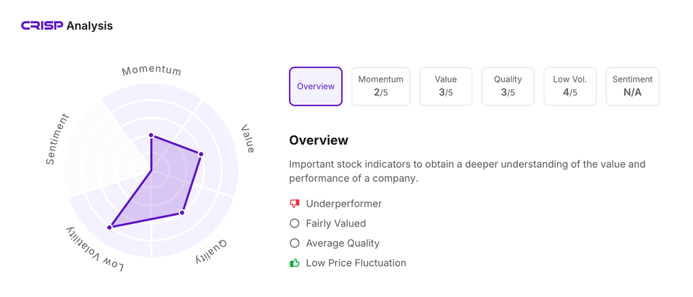This screenshot has width=693, height=297.
Task: Select the Sentiment N/A tab
Action: (632, 87)
